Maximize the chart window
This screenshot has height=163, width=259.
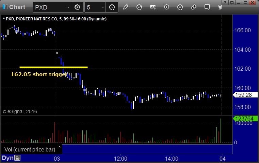pos(245,2)
